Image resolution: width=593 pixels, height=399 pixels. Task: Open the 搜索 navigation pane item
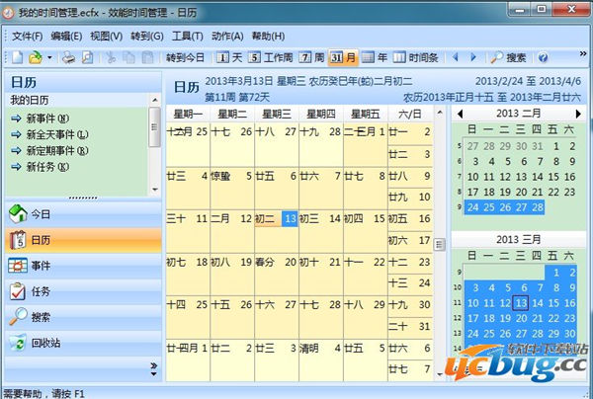click(83, 317)
